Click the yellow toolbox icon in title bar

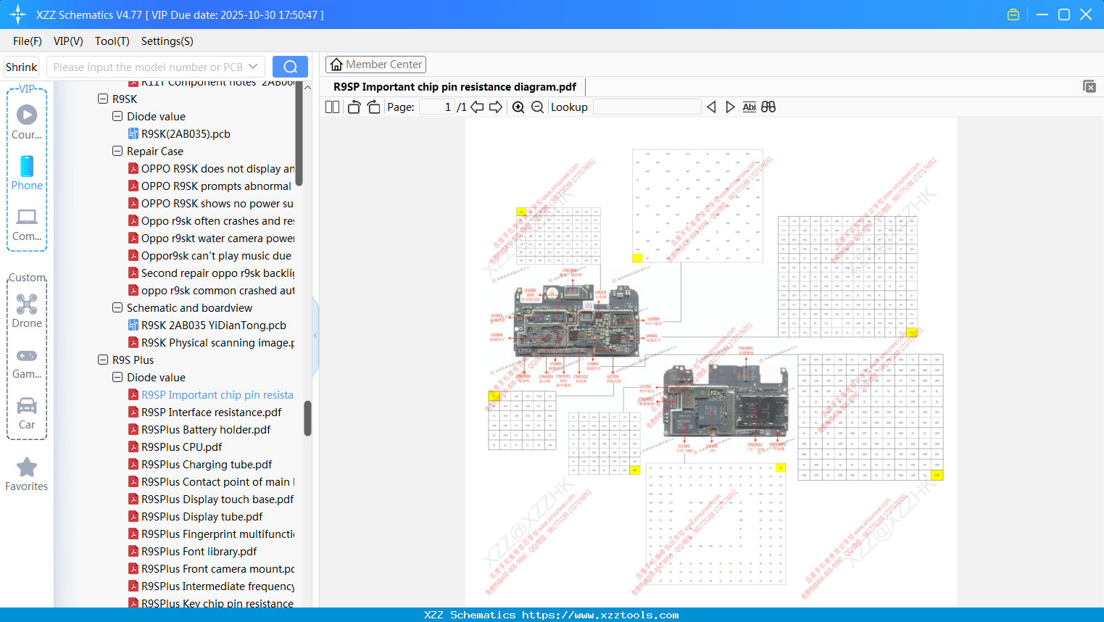click(1013, 14)
